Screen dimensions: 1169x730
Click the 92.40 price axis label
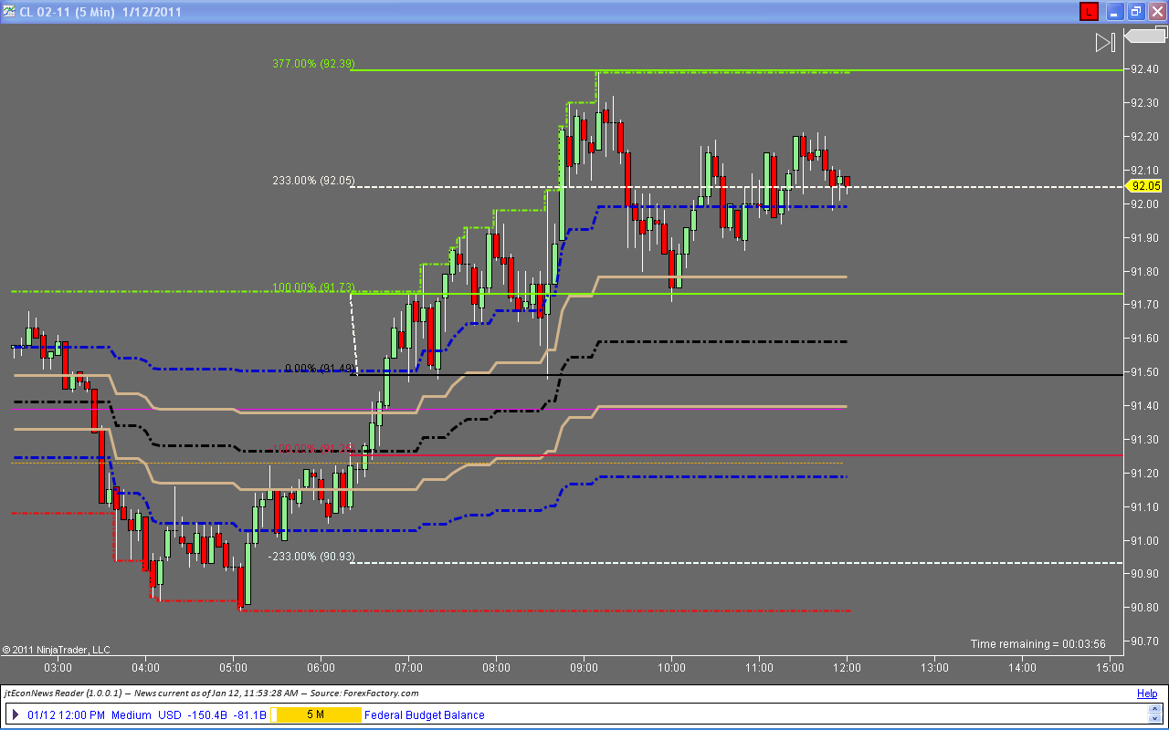point(1145,69)
